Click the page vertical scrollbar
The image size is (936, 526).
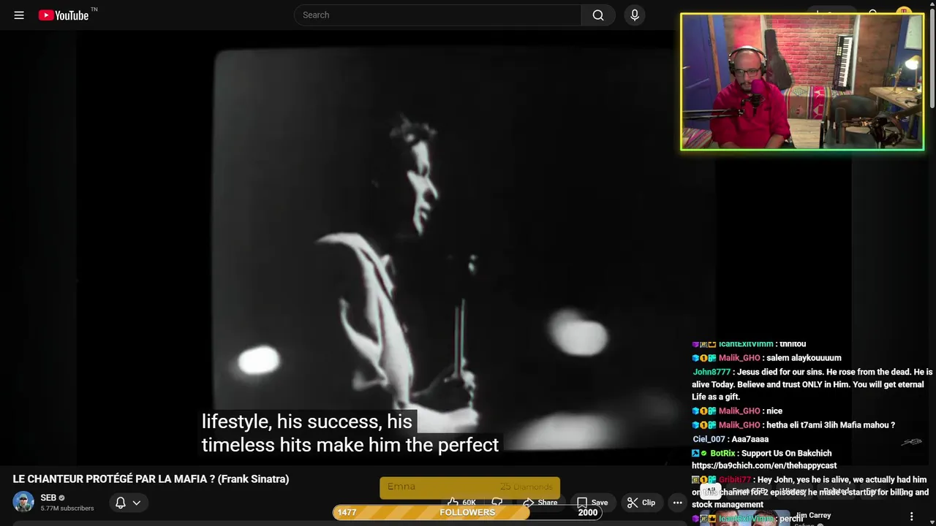[932, 58]
